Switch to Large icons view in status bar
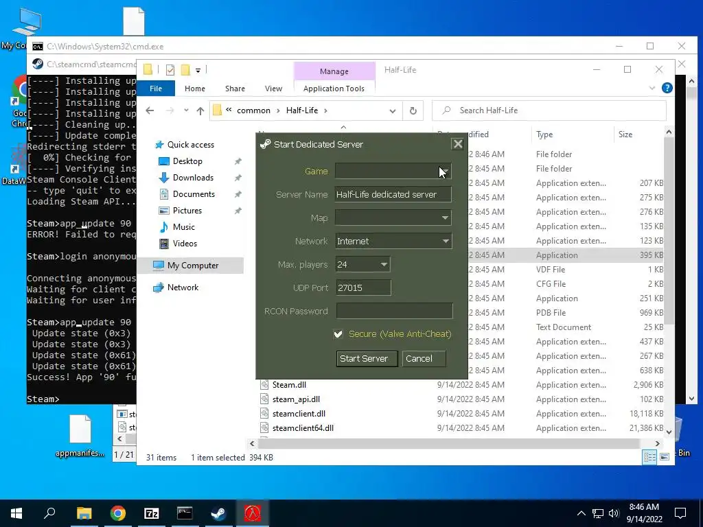703x527 pixels. coord(665,457)
